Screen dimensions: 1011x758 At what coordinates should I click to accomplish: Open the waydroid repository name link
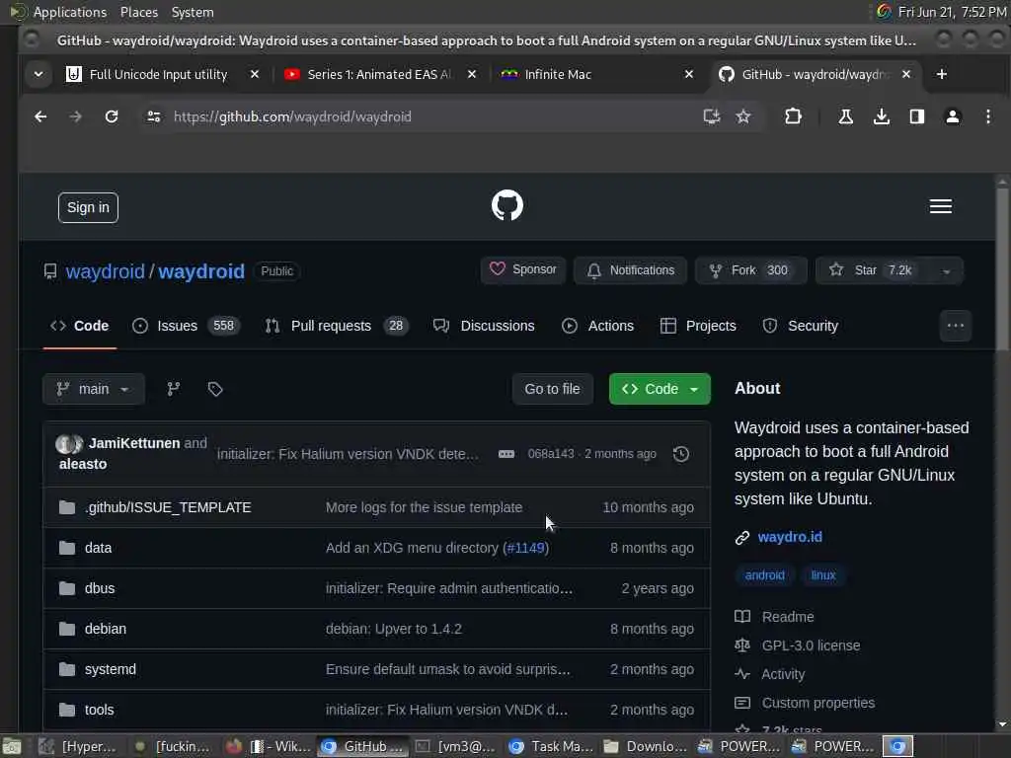tap(201, 271)
